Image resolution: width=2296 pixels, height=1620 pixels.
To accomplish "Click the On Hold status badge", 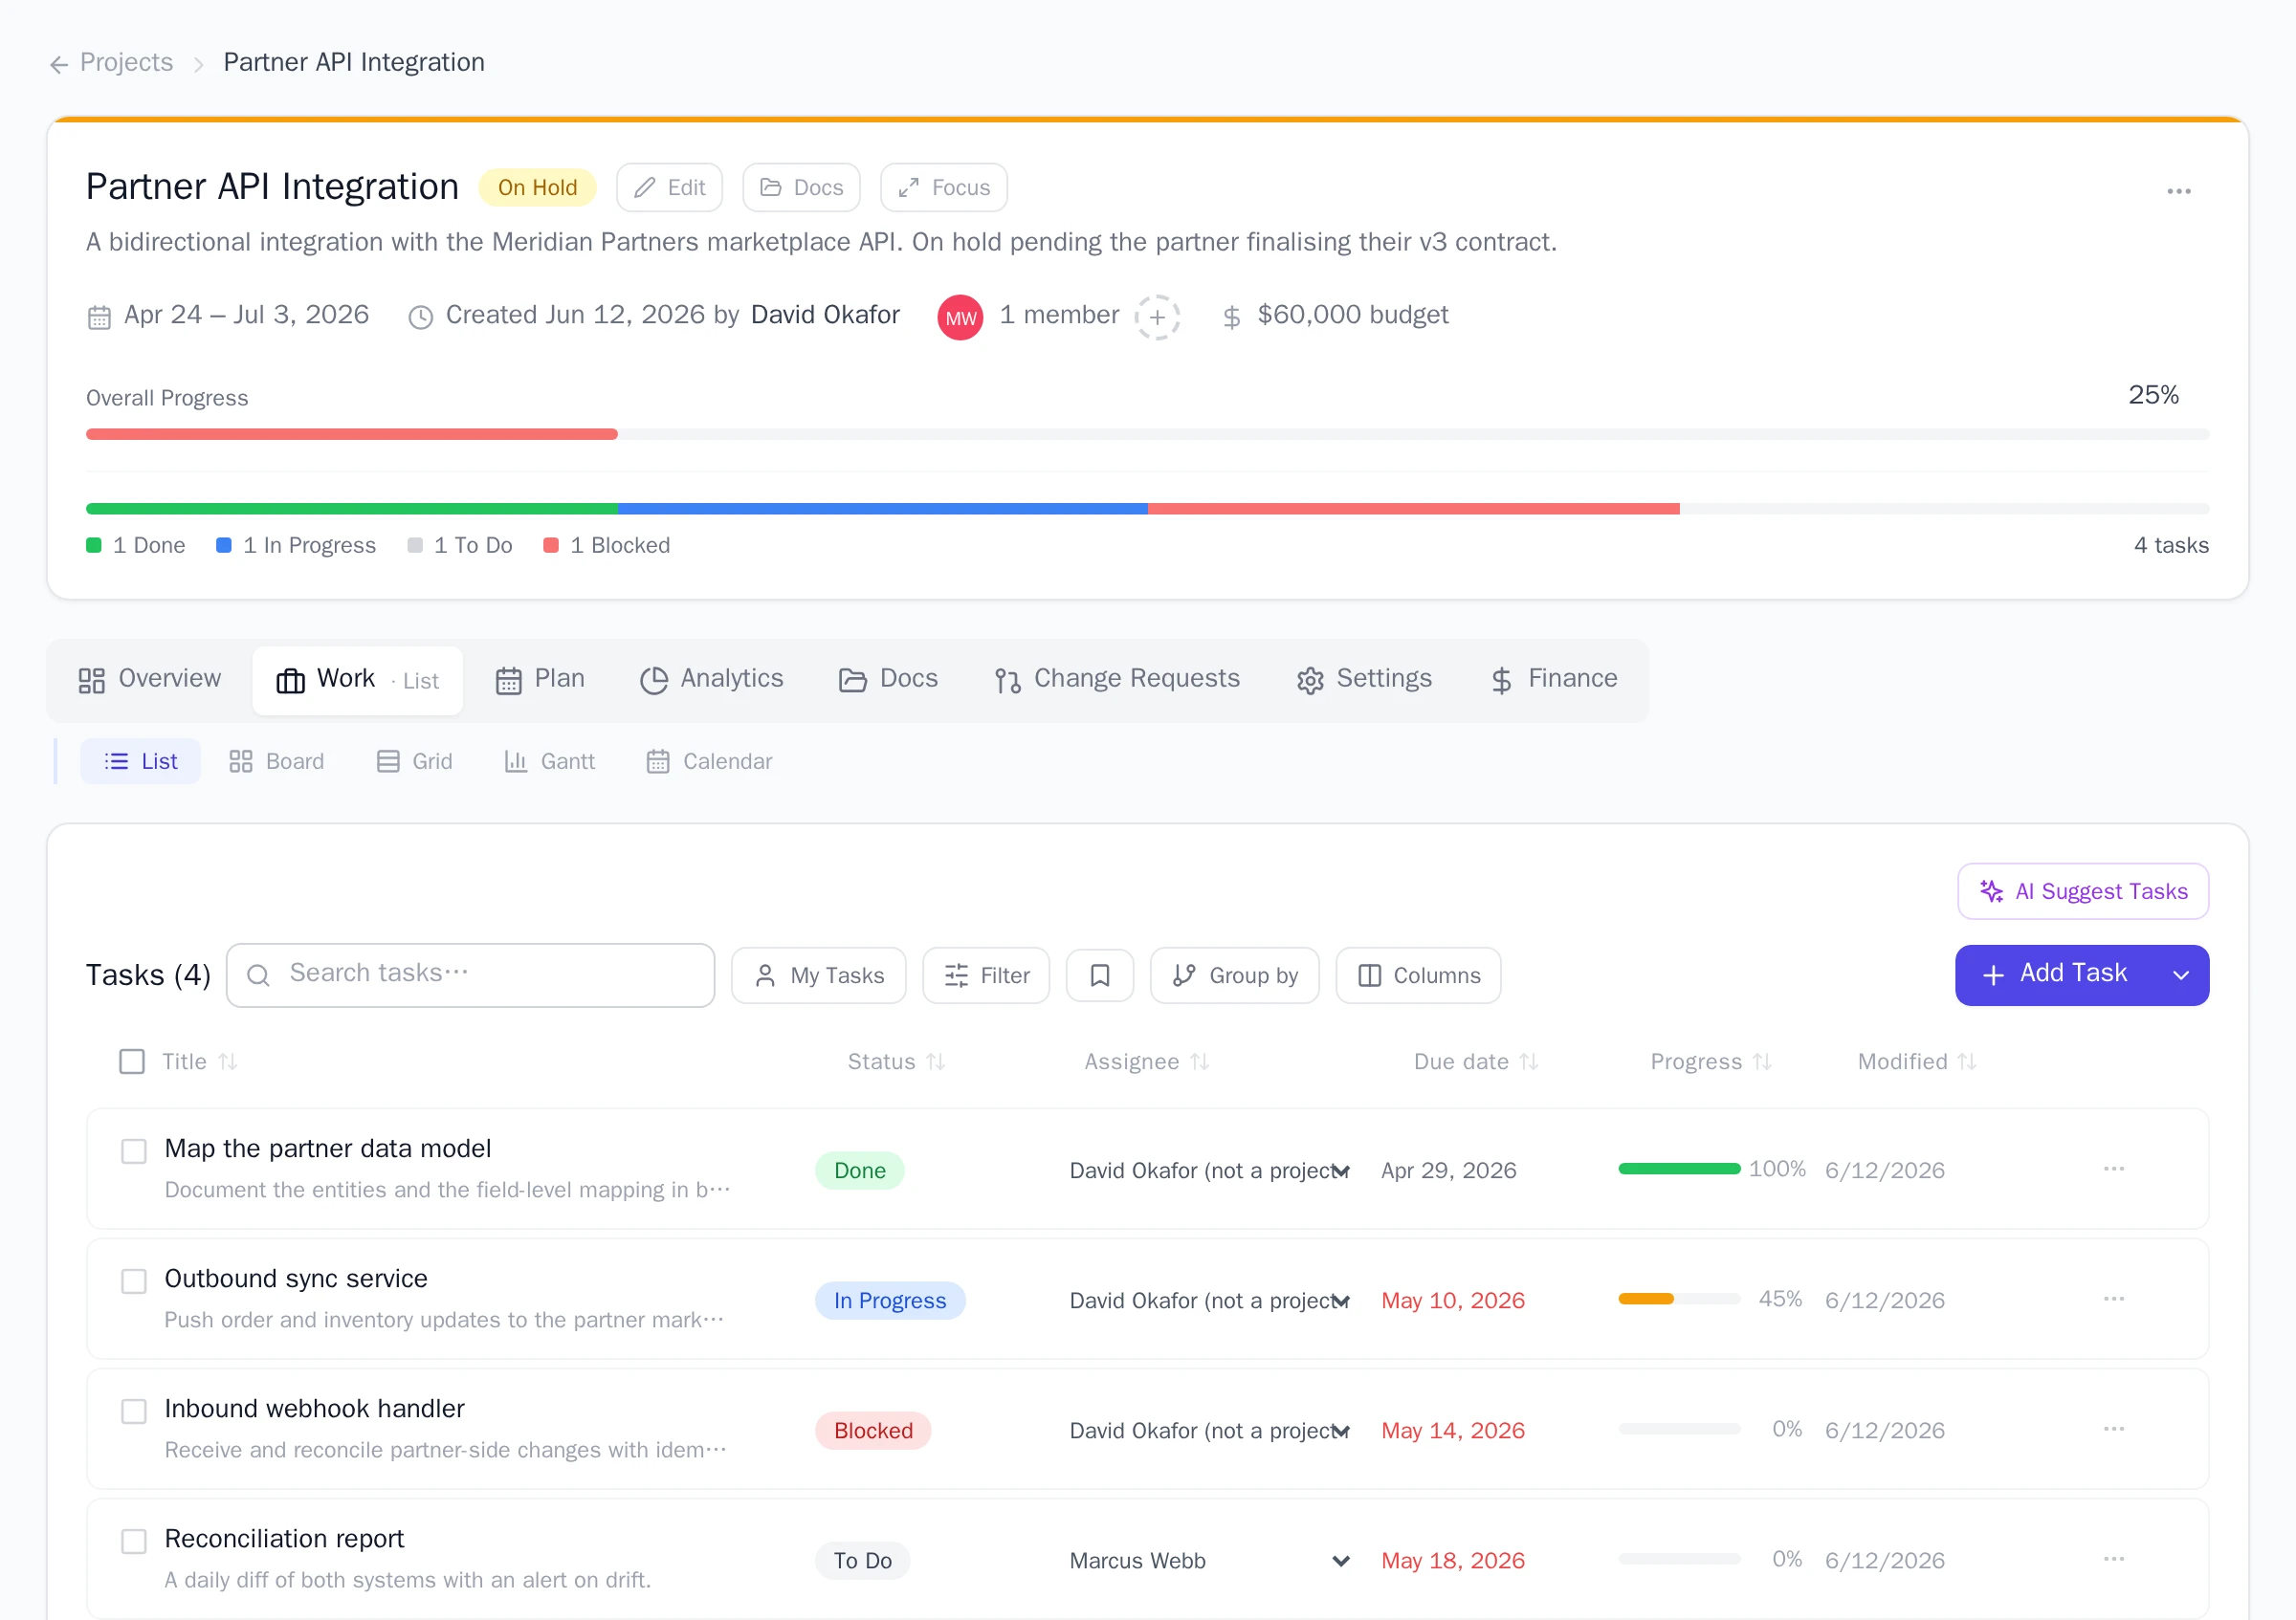I will pos(538,187).
